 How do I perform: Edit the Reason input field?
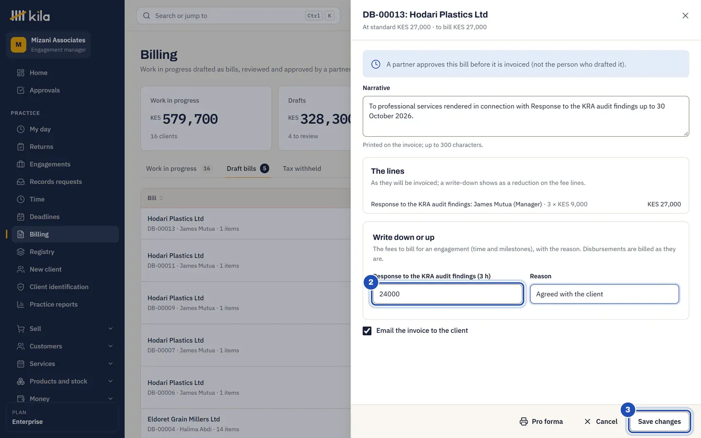pyautogui.click(x=605, y=294)
